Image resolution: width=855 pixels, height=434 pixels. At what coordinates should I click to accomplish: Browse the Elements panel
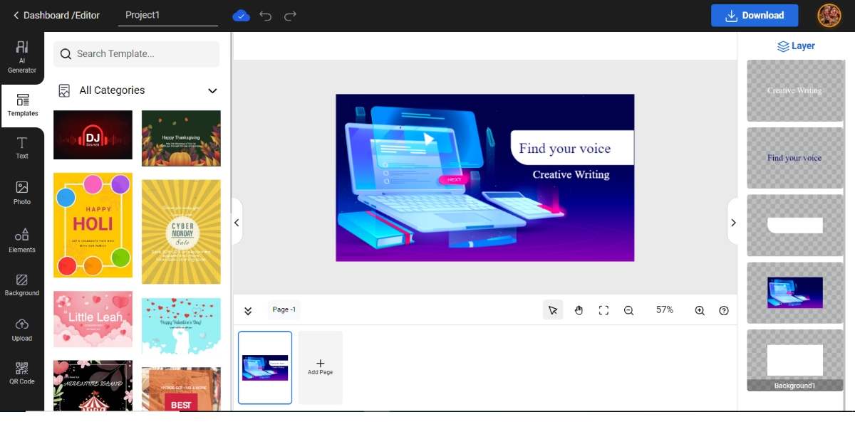[22, 240]
